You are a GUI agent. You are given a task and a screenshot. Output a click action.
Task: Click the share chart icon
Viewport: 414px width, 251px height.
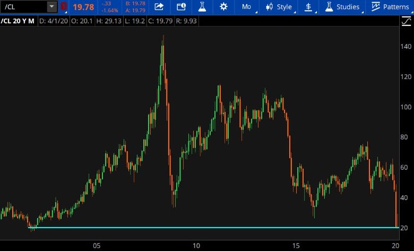(x=159, y=6)
